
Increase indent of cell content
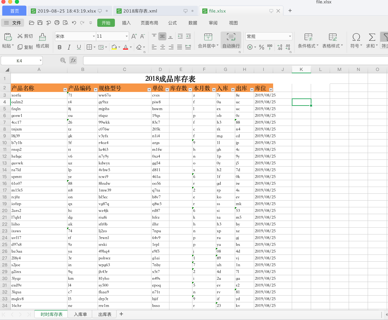coord(188,36)
